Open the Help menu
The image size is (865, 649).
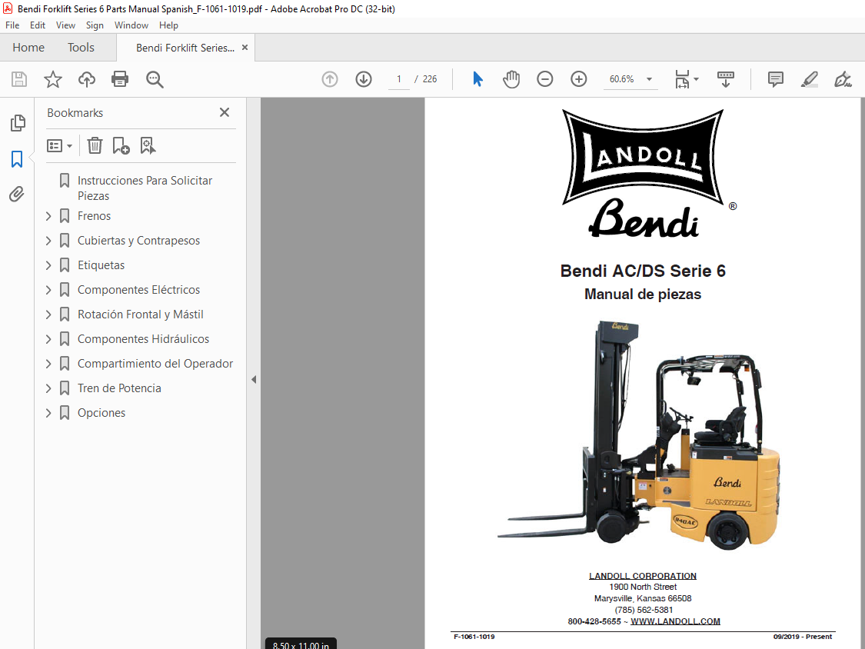tap(168, 25)
